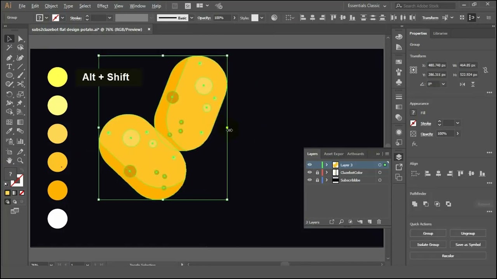Select the Type tool
The width and height of the screenshot is (497, 279).
pos(9,67)
